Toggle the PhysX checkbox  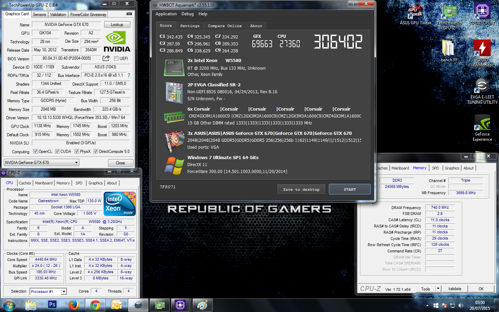tap(77, 151)
